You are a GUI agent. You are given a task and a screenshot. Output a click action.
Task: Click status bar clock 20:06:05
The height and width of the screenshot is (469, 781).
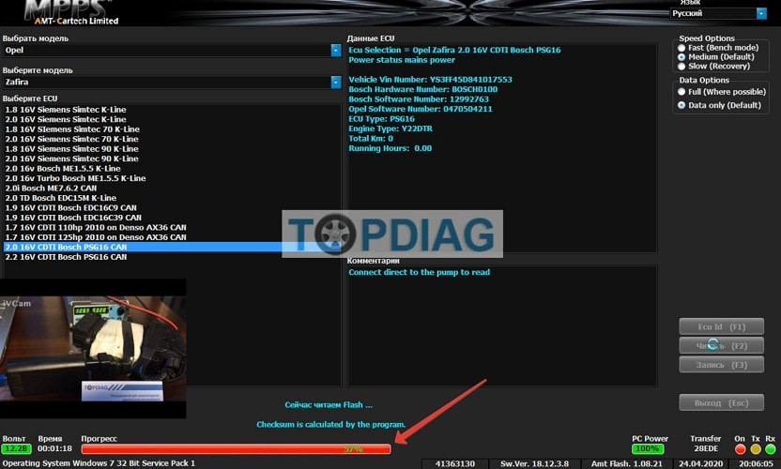(756, 463)
